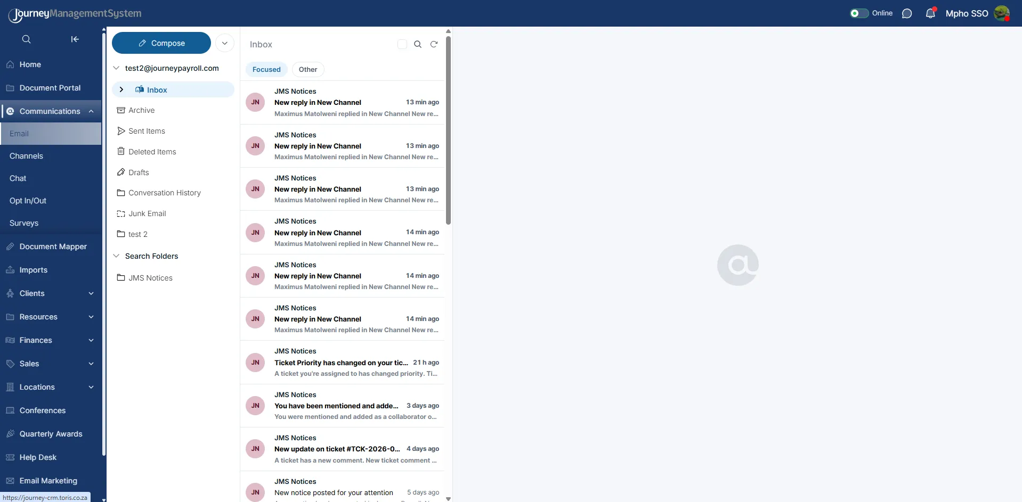The height and width of the screenshot is (502, 1022).
Task: Collapse test2@journeypayroll.com account tree
Action: [x=116, y=68]
